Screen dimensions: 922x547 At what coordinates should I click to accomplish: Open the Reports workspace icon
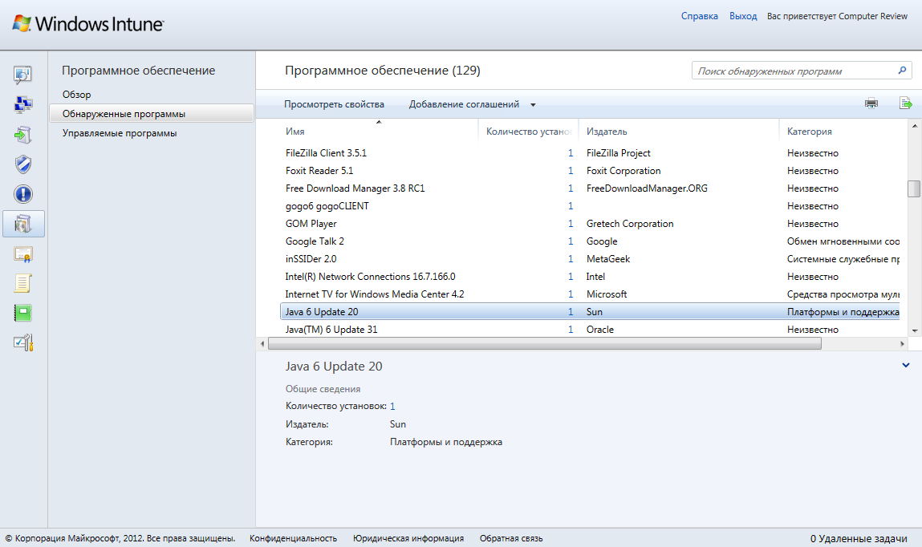pos(23,313)
